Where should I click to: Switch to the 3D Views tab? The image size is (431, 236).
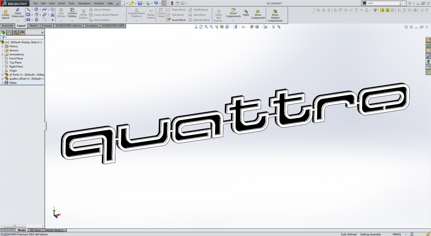(35, 230)
